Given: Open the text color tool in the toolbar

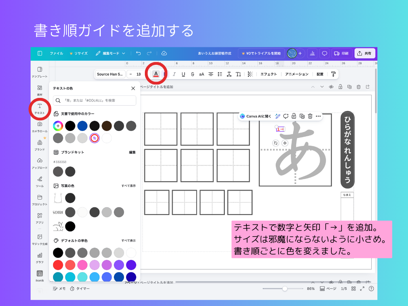Looking at the screenshot, I should pyautogui.click(x=156, y=74).
